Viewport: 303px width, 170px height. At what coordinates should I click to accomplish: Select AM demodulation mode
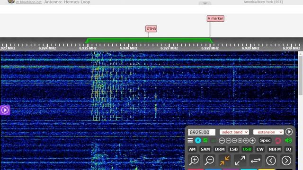(x=192, y=149)
